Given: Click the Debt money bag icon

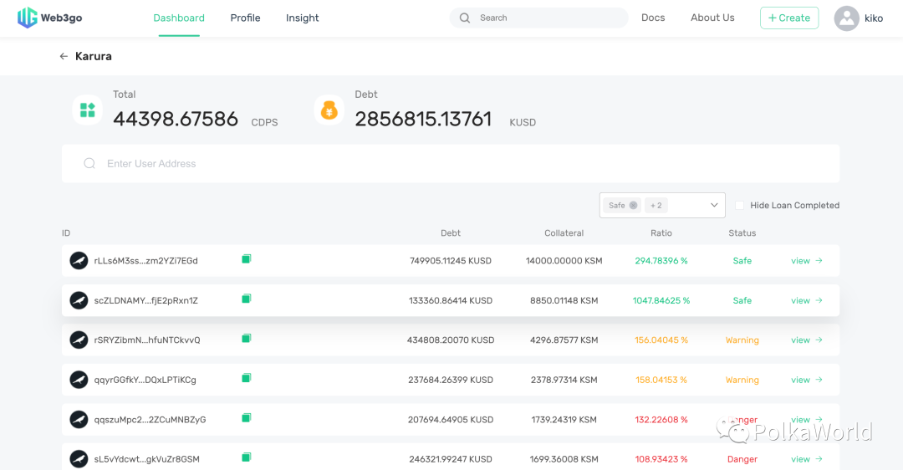Looking at the screenshot, I should point(329,110).
